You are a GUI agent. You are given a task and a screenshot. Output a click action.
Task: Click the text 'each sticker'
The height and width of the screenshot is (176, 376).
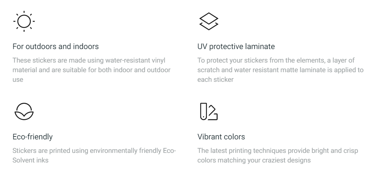coord(215,80)
